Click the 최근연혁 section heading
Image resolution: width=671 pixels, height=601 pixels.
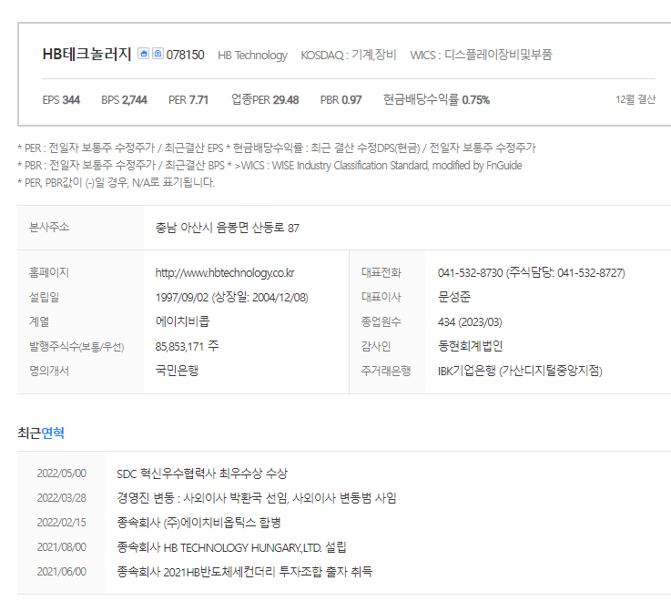(x=41, y=433)
